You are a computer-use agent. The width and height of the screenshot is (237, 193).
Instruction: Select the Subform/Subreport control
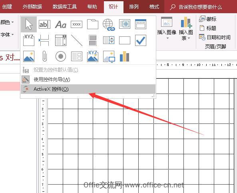coord(77,56)
